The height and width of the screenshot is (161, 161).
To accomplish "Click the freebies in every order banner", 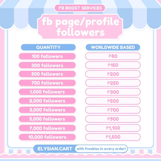I will coord(101,148).
